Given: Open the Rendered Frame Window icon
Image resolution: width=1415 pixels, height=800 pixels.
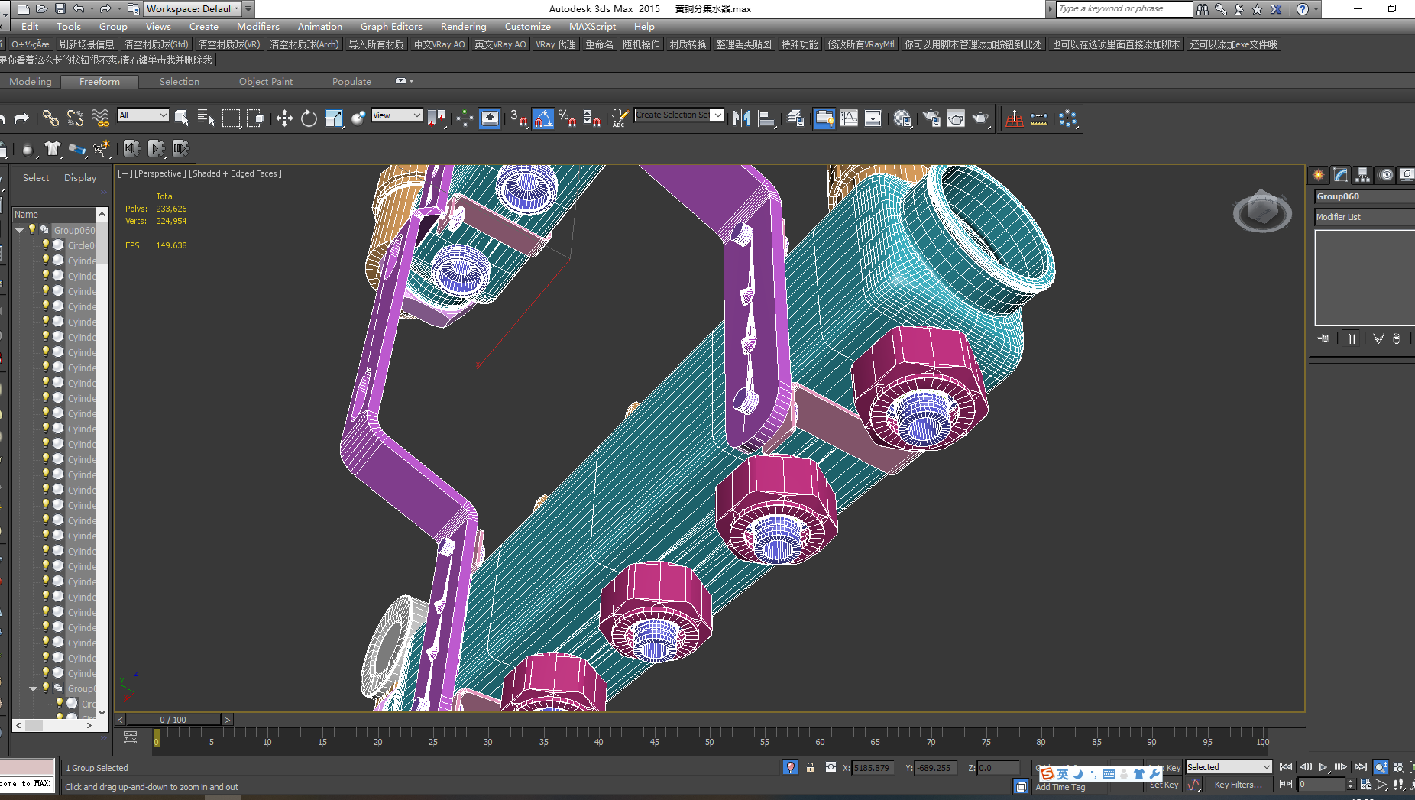Looking at the screenshot, I should point(956,118).
